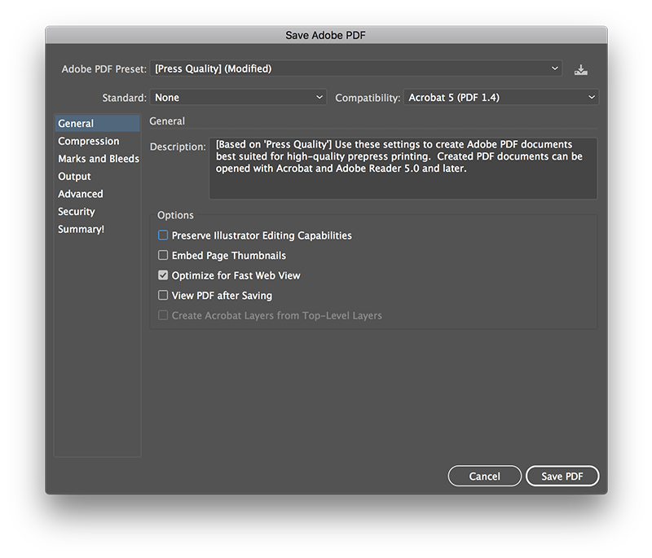This screenshot has height=558, width=652.
Task: Click the Save PDF button
Action: 562,477
